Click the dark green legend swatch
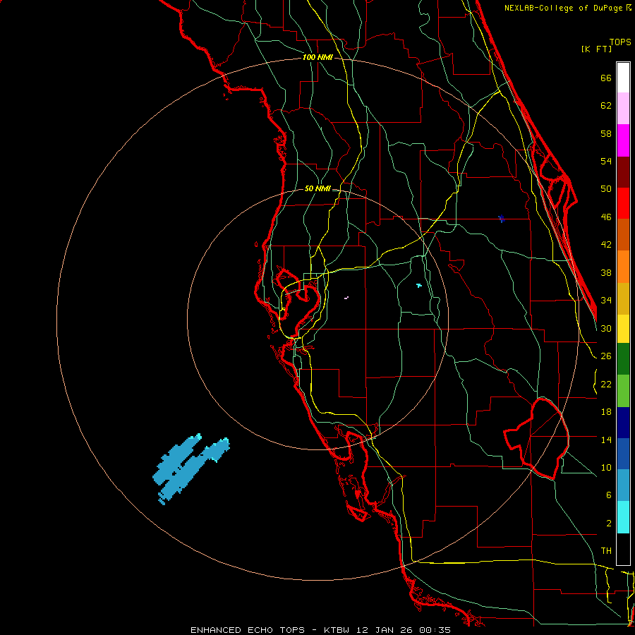635x635 pixels. pyautogui.click(x=623, y=359)
